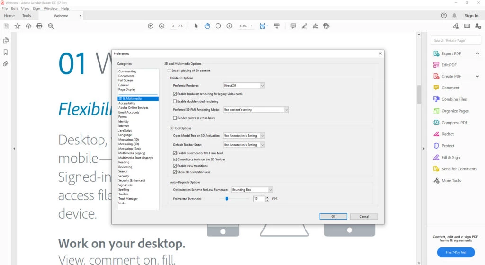Select the Hand pan tool
Screen dimensions: 485x265
tap(207, 26)
